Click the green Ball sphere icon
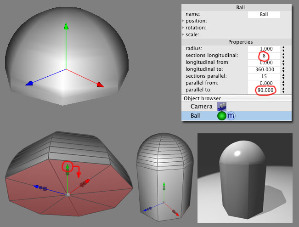 point(221,116)
